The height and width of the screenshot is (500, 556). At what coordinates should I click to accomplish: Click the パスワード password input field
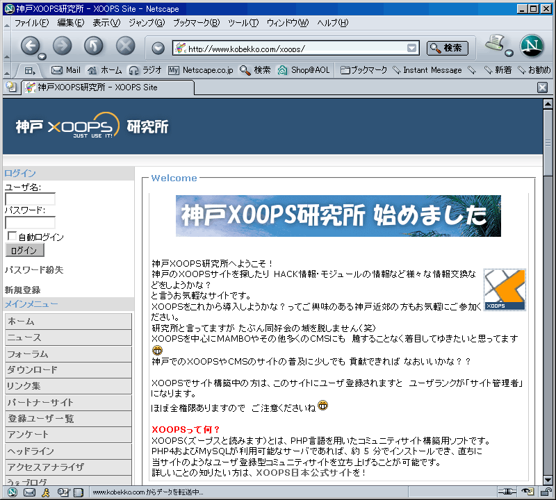click(30, 222)
